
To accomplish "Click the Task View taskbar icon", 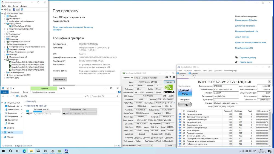I will coord(17,151).
